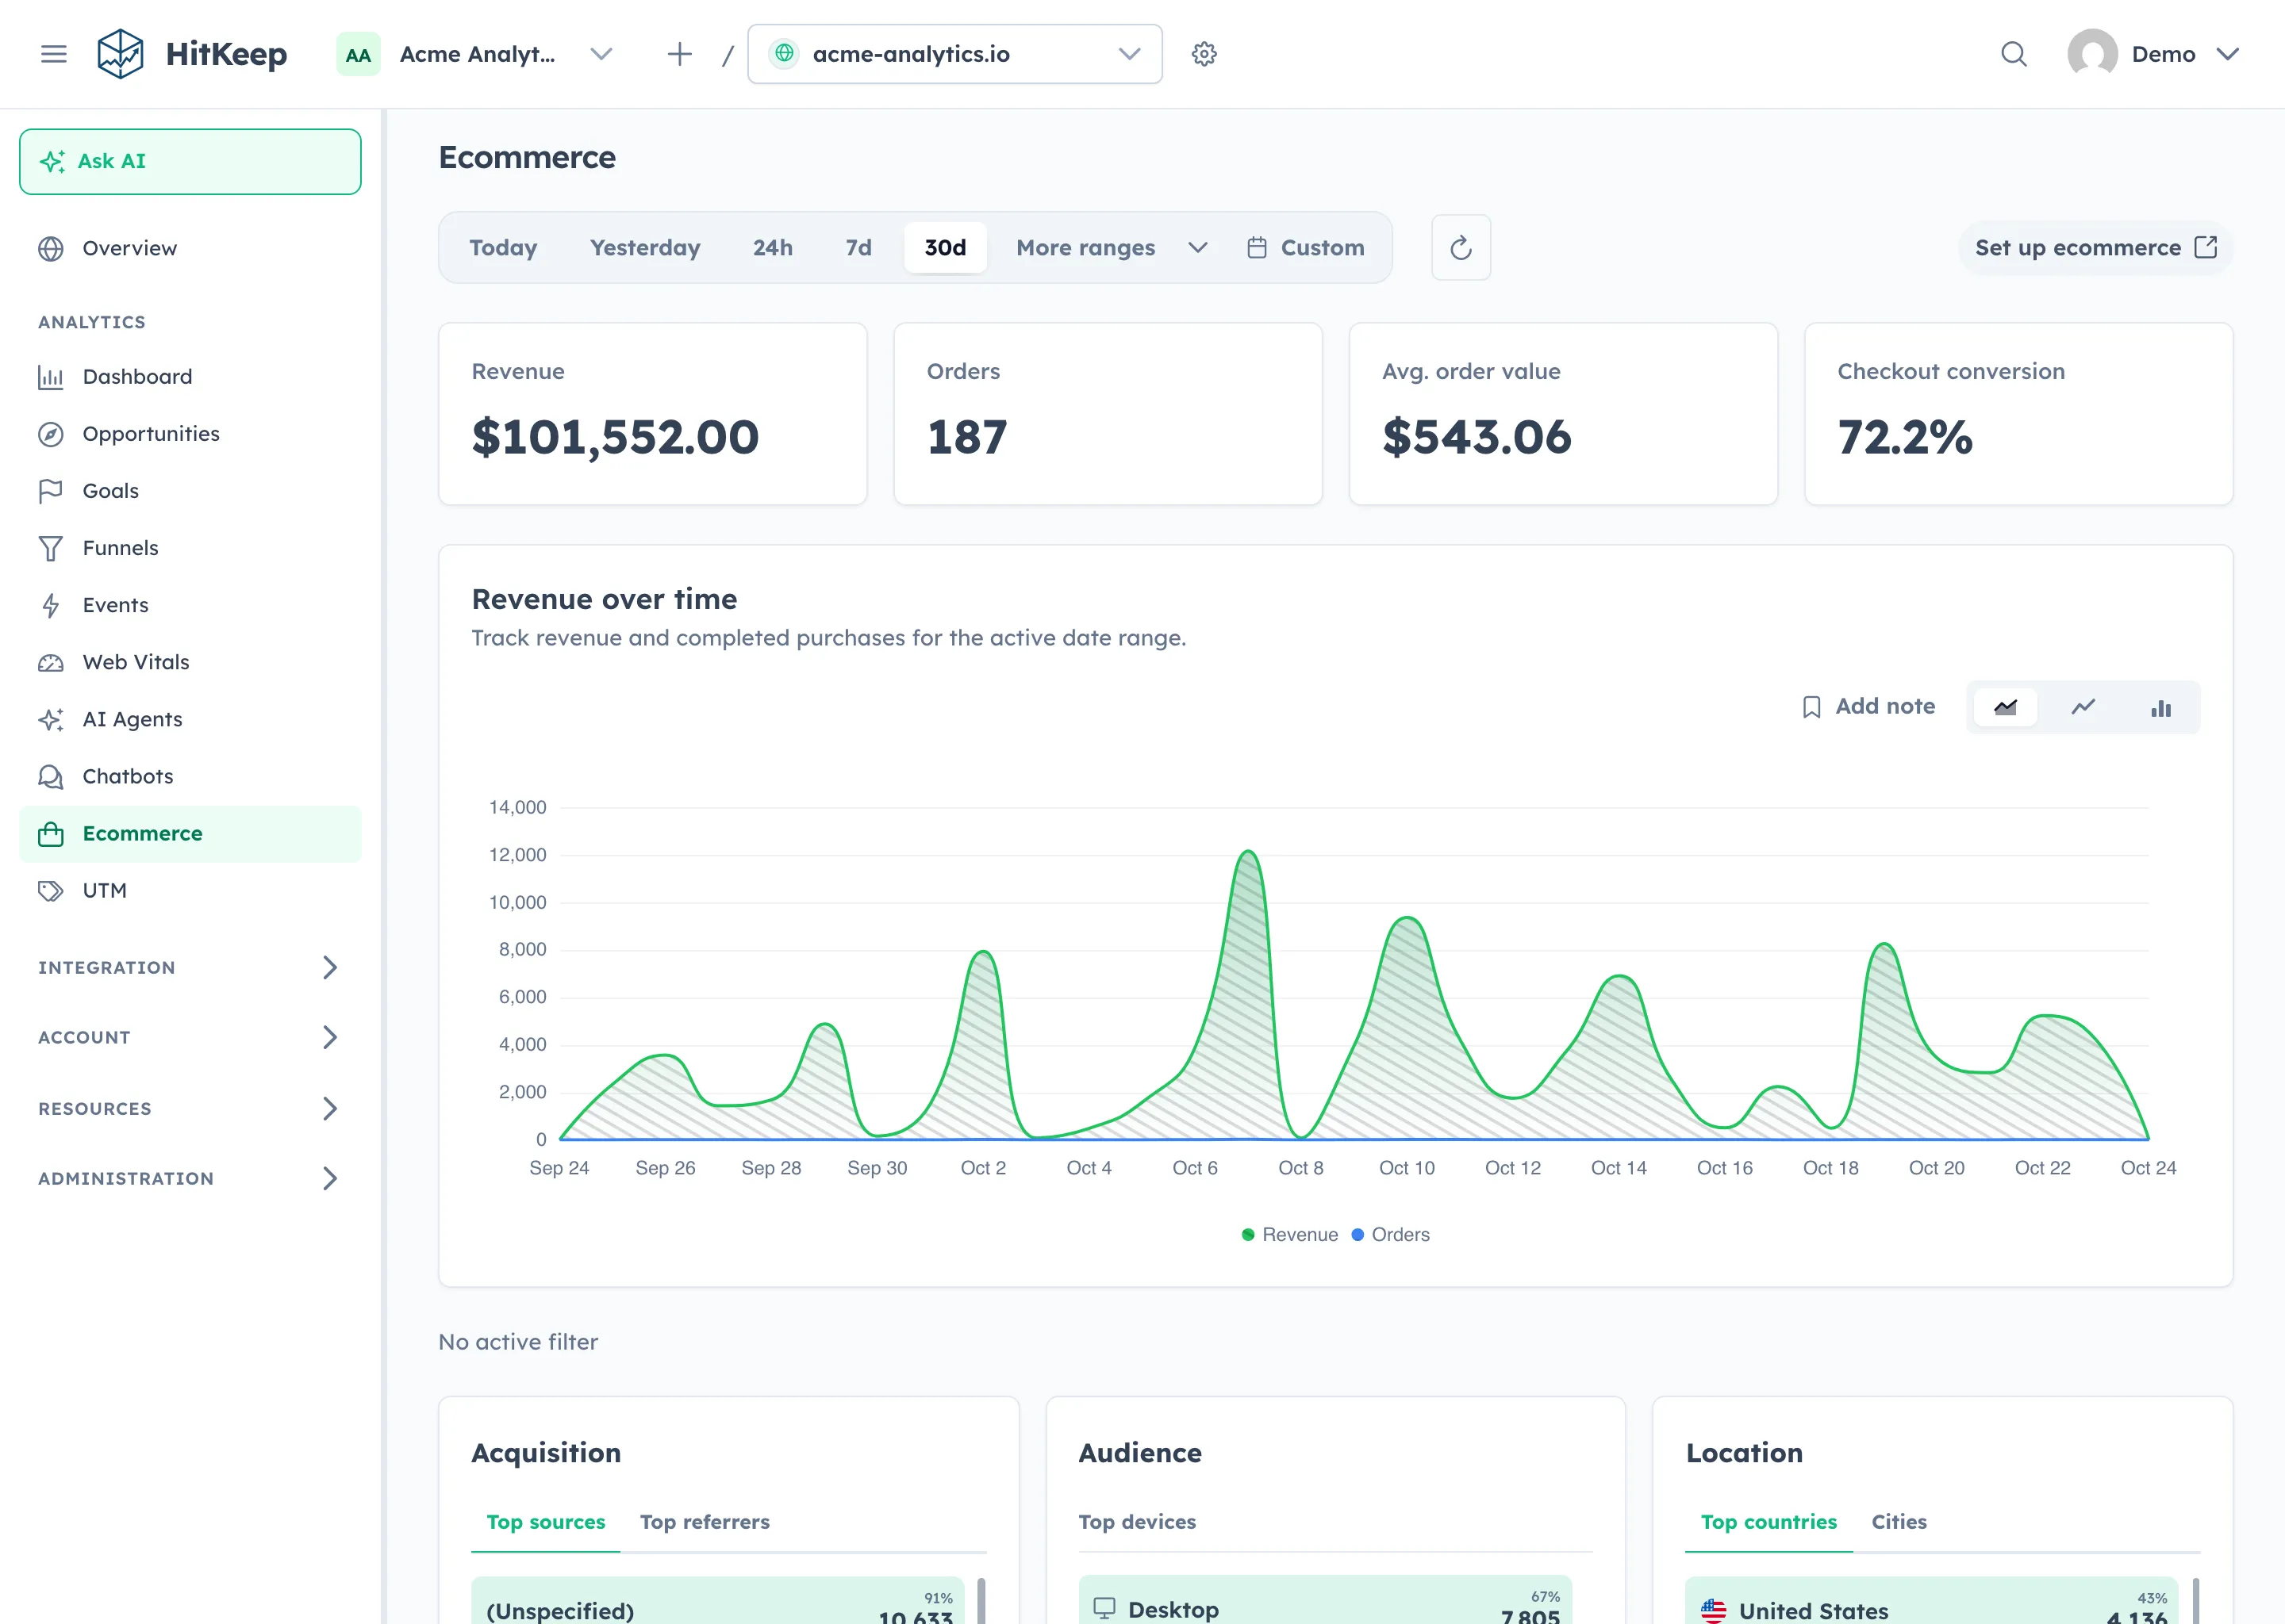Image resolution: width=2285 pixels, height=1624 pixels.
Task: Toggle the hamburger sidebar menu
Action: [x=54, y=54]
